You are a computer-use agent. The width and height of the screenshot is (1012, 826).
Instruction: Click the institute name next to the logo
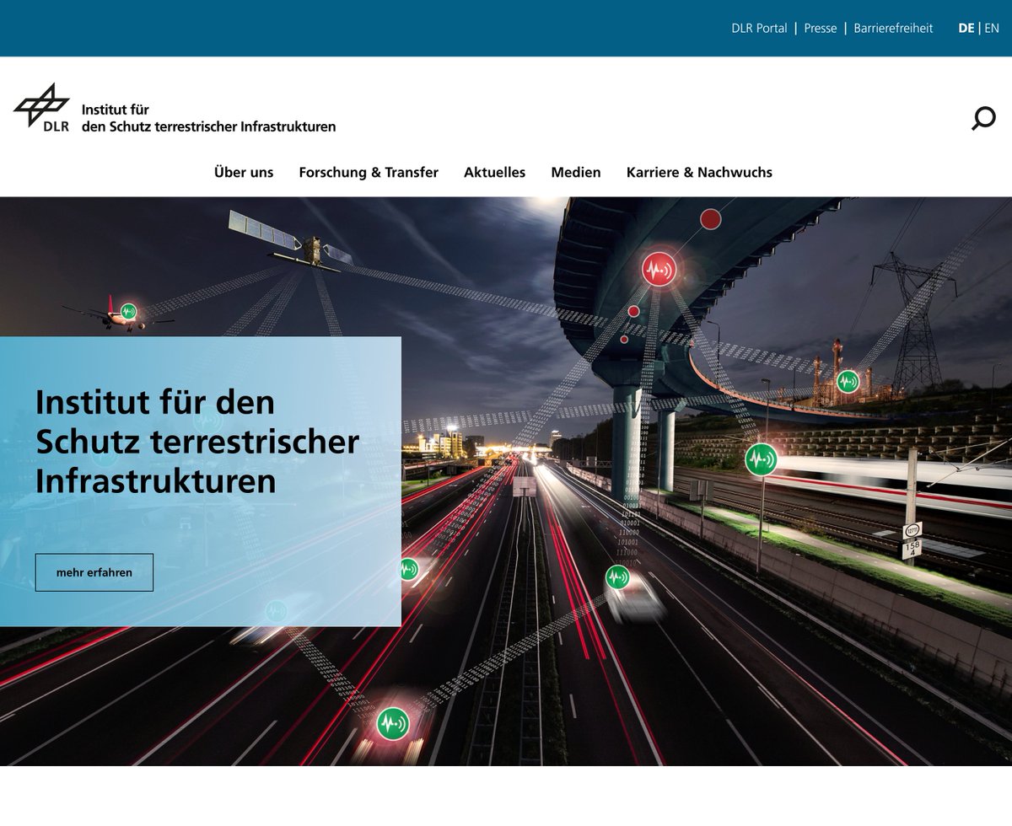click(x=208, y=118)
